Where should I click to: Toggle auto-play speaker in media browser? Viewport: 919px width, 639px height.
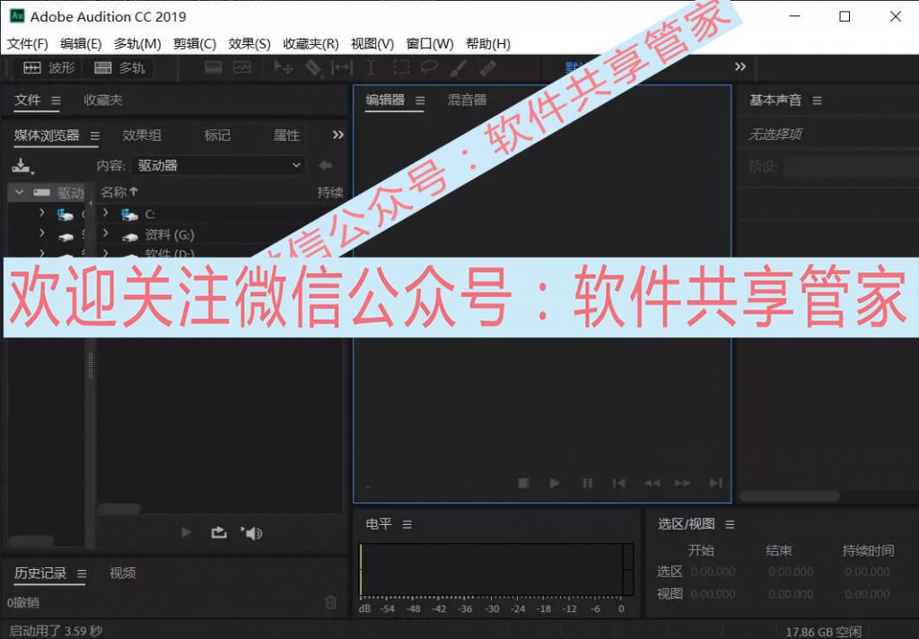[x=252, y=533]
